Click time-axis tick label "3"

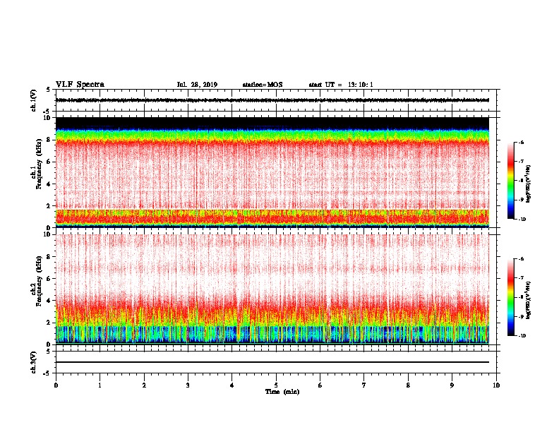188,385
